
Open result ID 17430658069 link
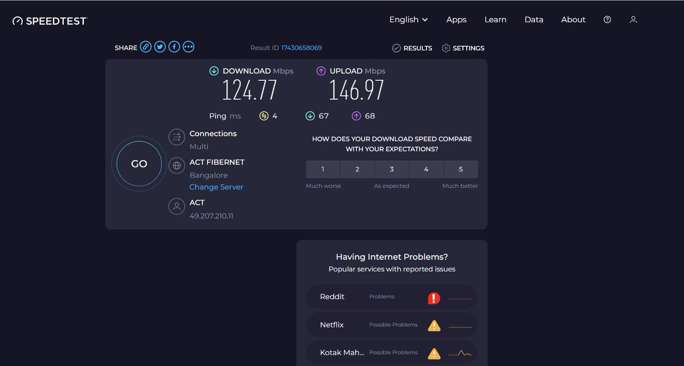tap(302, 48)
